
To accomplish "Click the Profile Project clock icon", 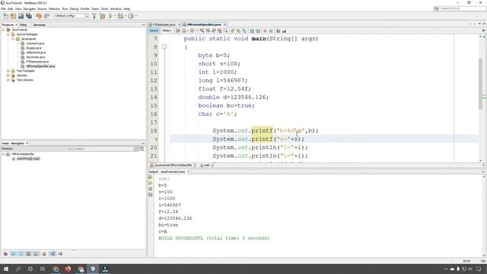I will click(131, 16).
